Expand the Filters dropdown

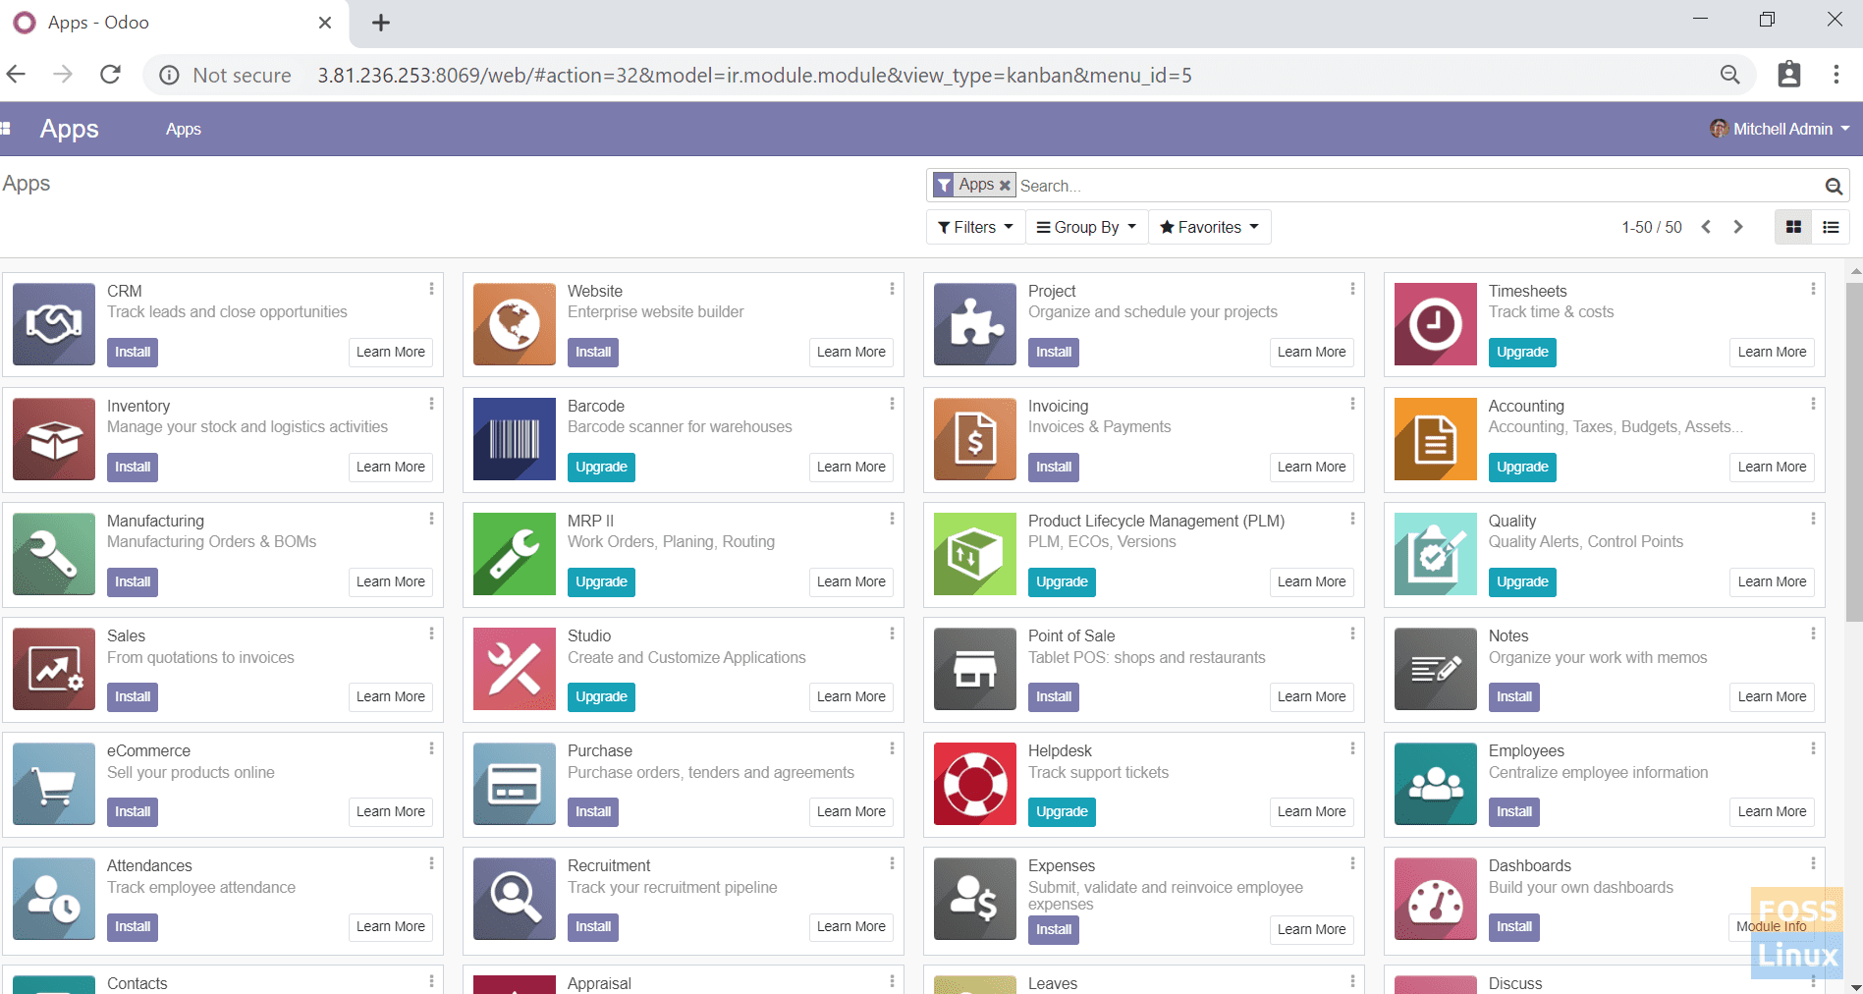point(975,227)
